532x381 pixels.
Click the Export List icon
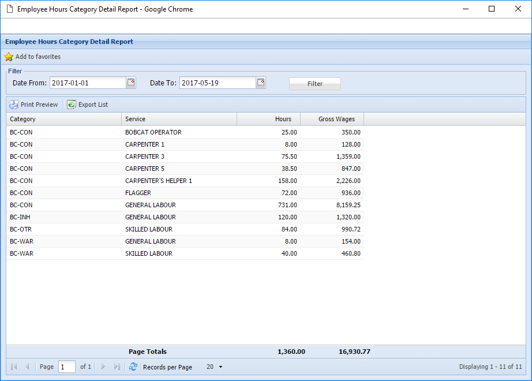coord(71,104)
